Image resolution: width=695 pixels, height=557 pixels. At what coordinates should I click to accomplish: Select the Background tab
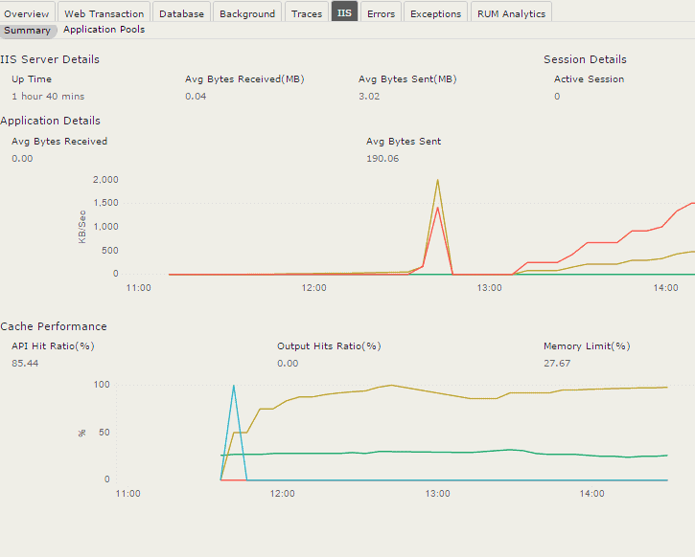246,13
